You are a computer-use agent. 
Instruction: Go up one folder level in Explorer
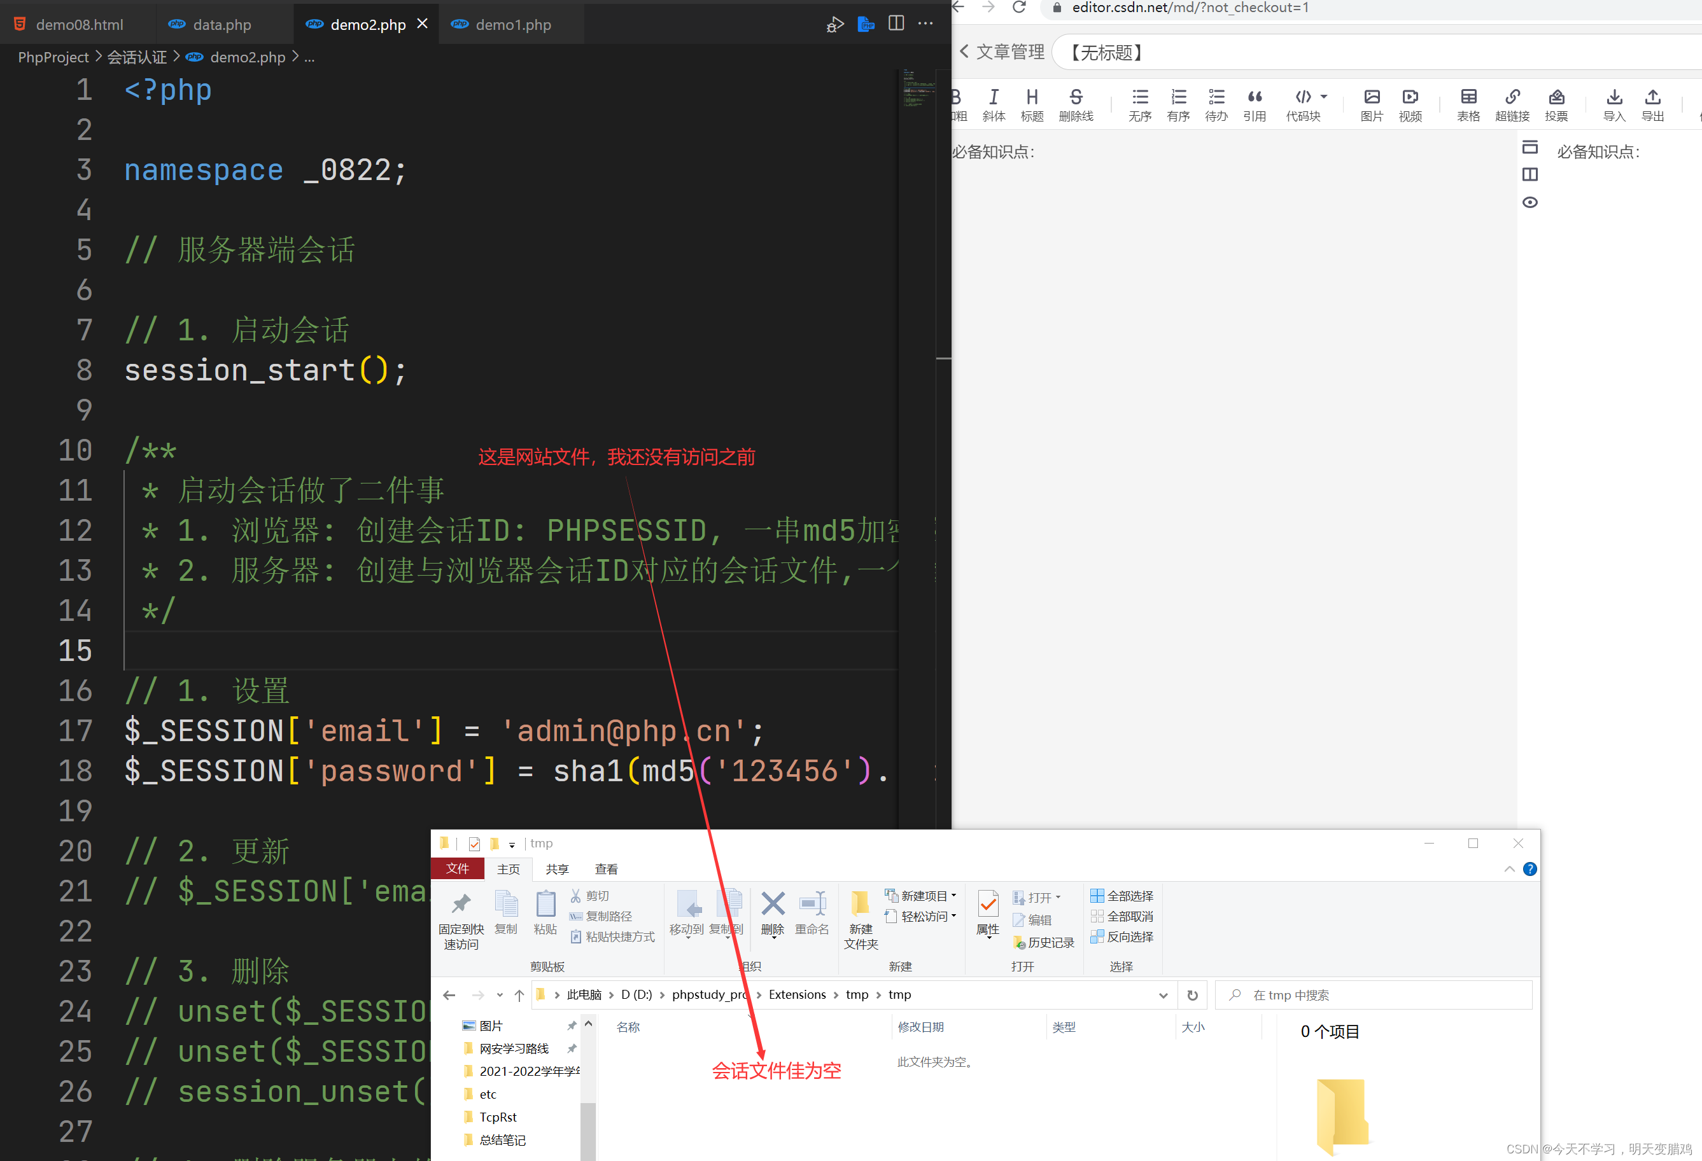click(519, 995)
